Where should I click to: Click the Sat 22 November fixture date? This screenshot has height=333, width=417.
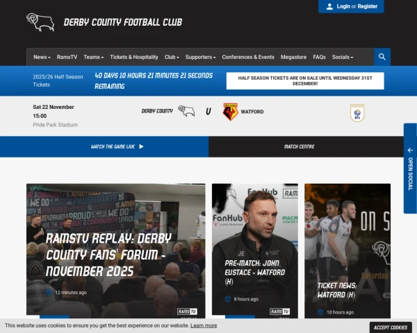pos(54,107)
